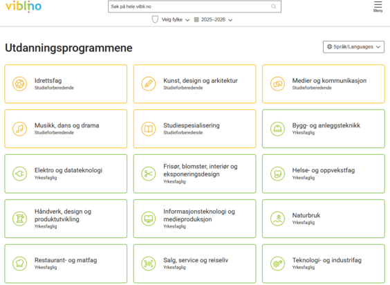Open the Medier og kommunikasjon program
Image resolution: width=390 pixels, height=285 pixels.
click(324, 84)
